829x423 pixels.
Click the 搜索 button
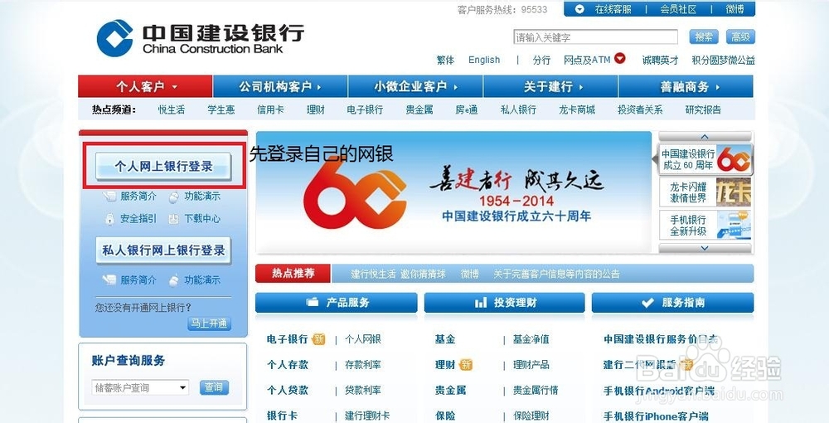704,36
